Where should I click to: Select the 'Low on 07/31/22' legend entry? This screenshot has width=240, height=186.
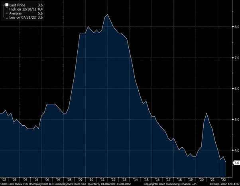[x=22, y=16]
